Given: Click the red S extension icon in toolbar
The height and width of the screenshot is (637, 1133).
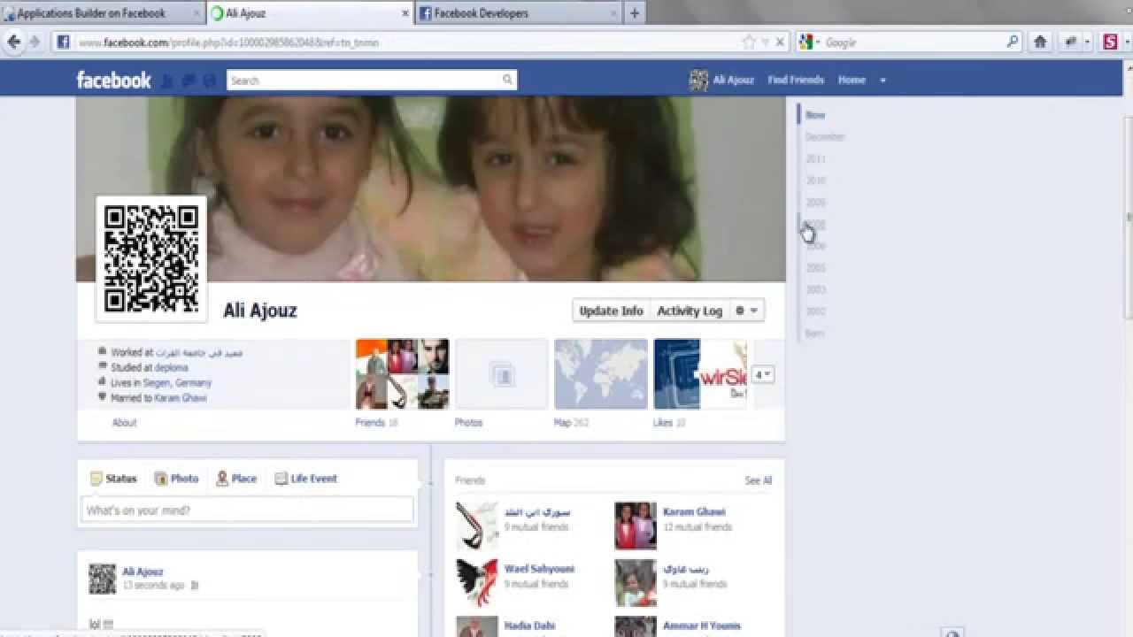Looking at the screenshot, I should pyautogui.click(x=1110, y=42).
